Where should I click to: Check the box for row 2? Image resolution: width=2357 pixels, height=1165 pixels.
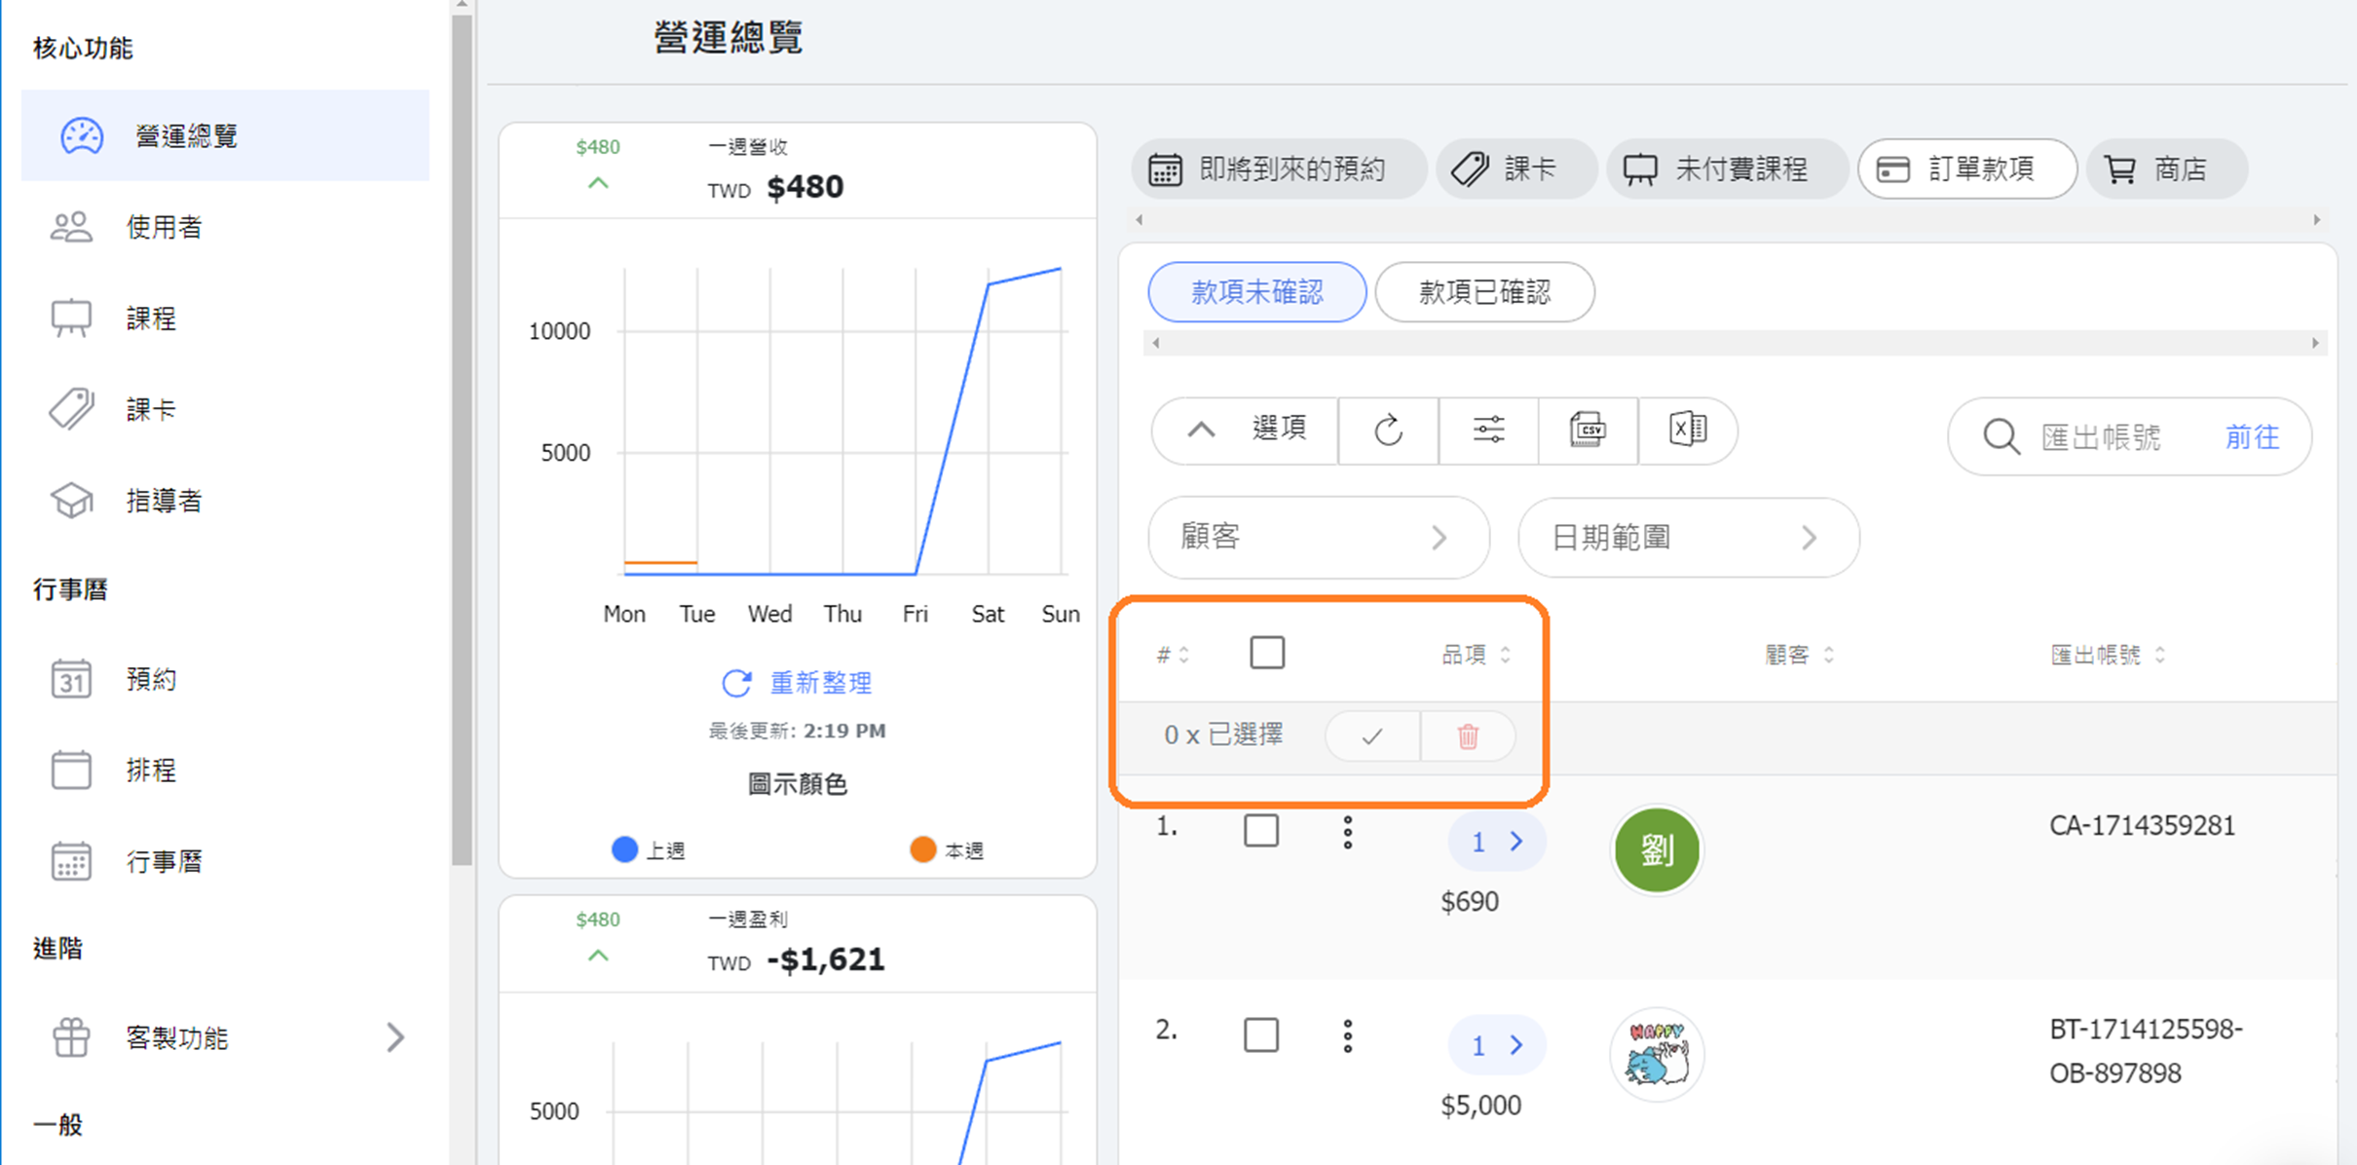tap(1261, 1034)
